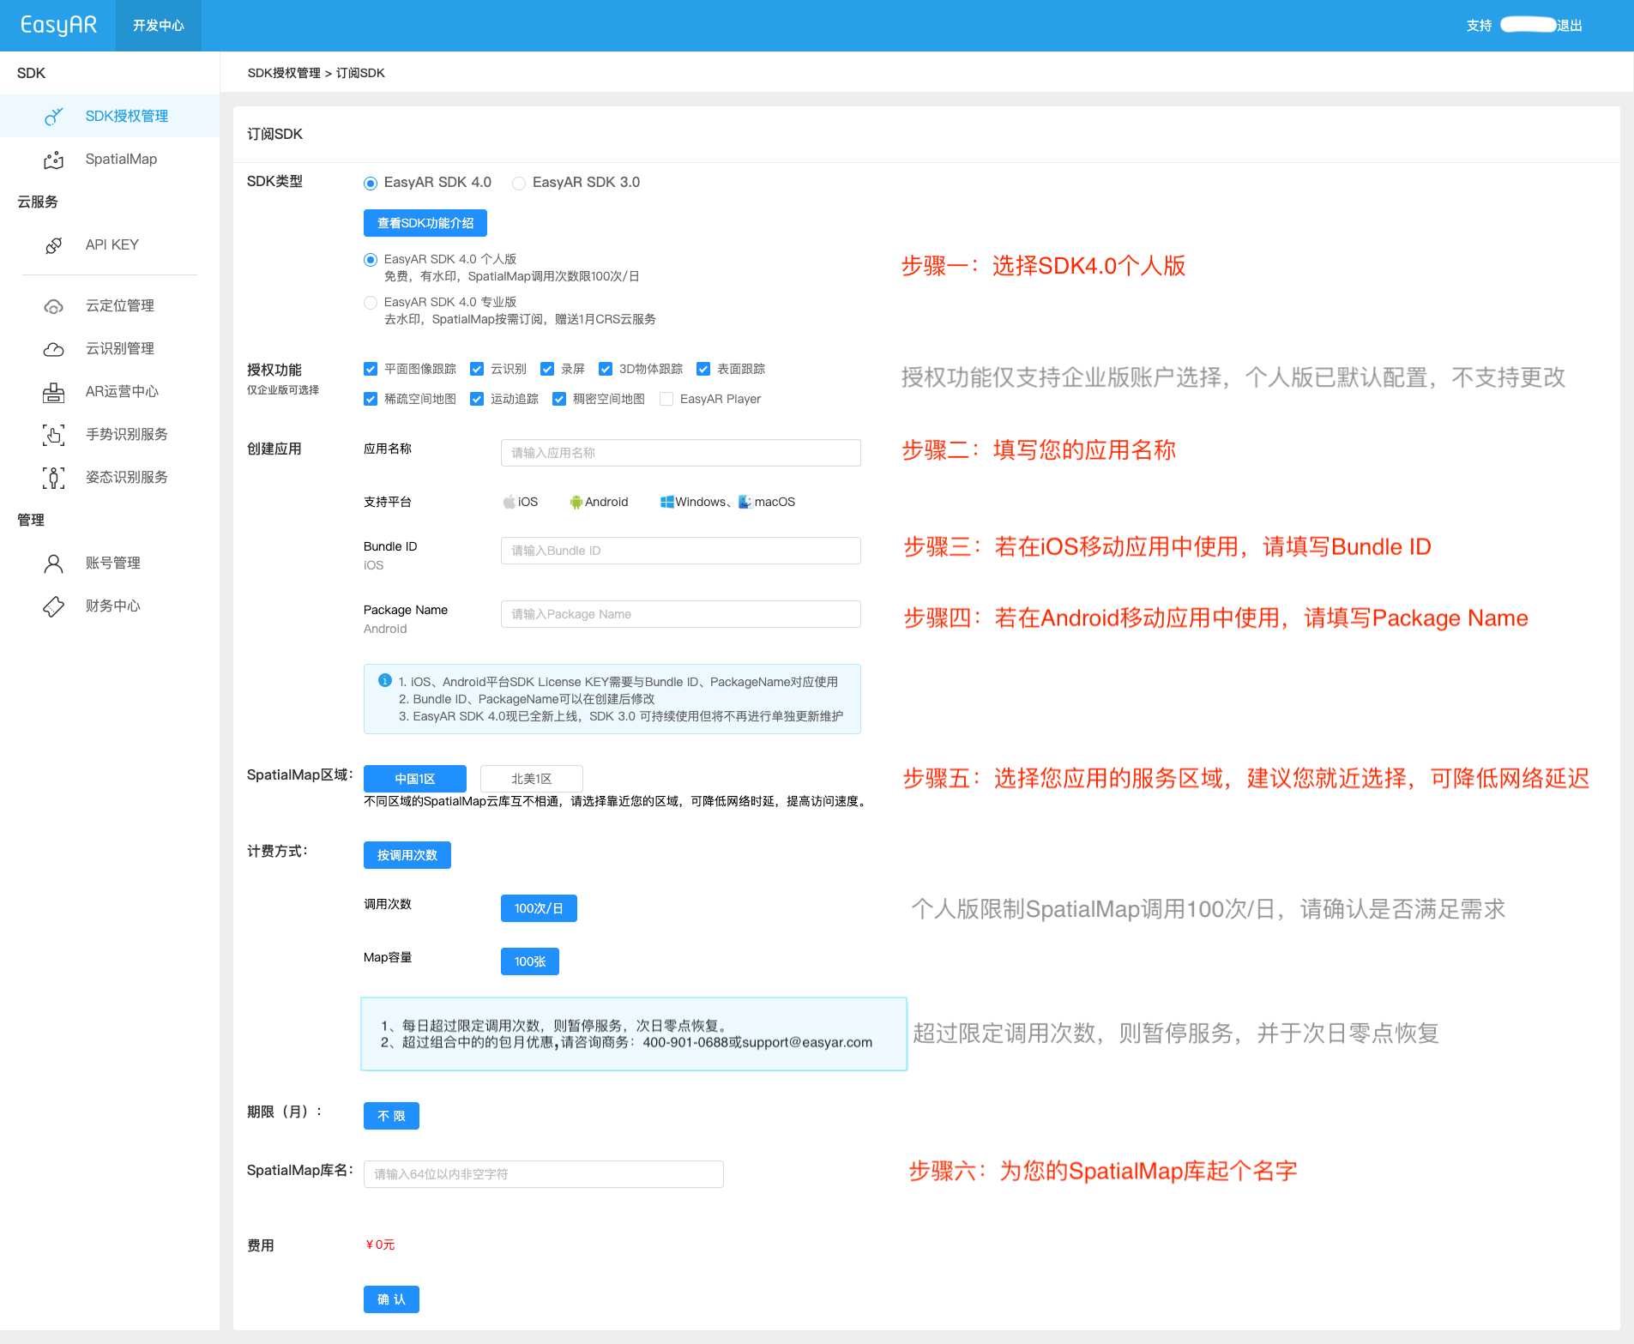Toggle 云识别 checkbox
Image resolution: width=1634 pixels, height=1344 pixels.
pyautogui.click(x=477, y=369)
